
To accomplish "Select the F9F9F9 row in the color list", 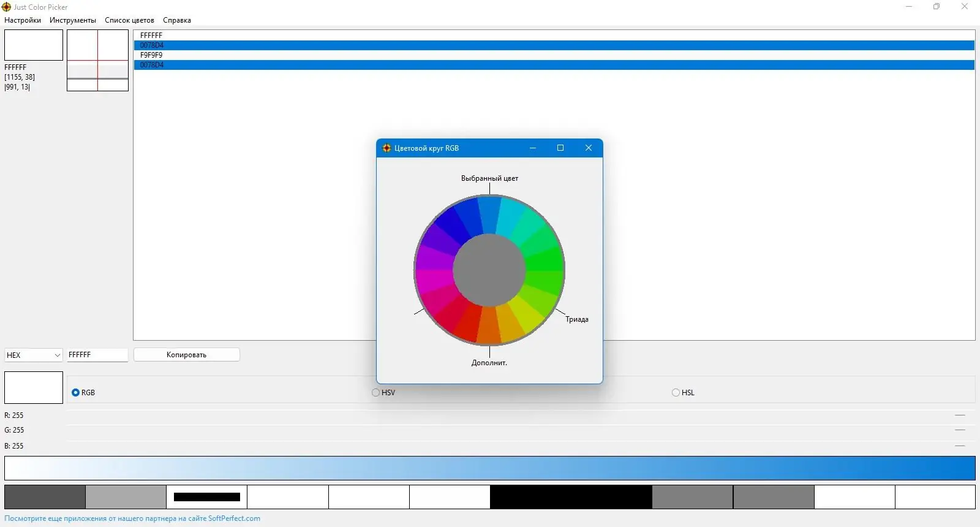I will 554,55.
